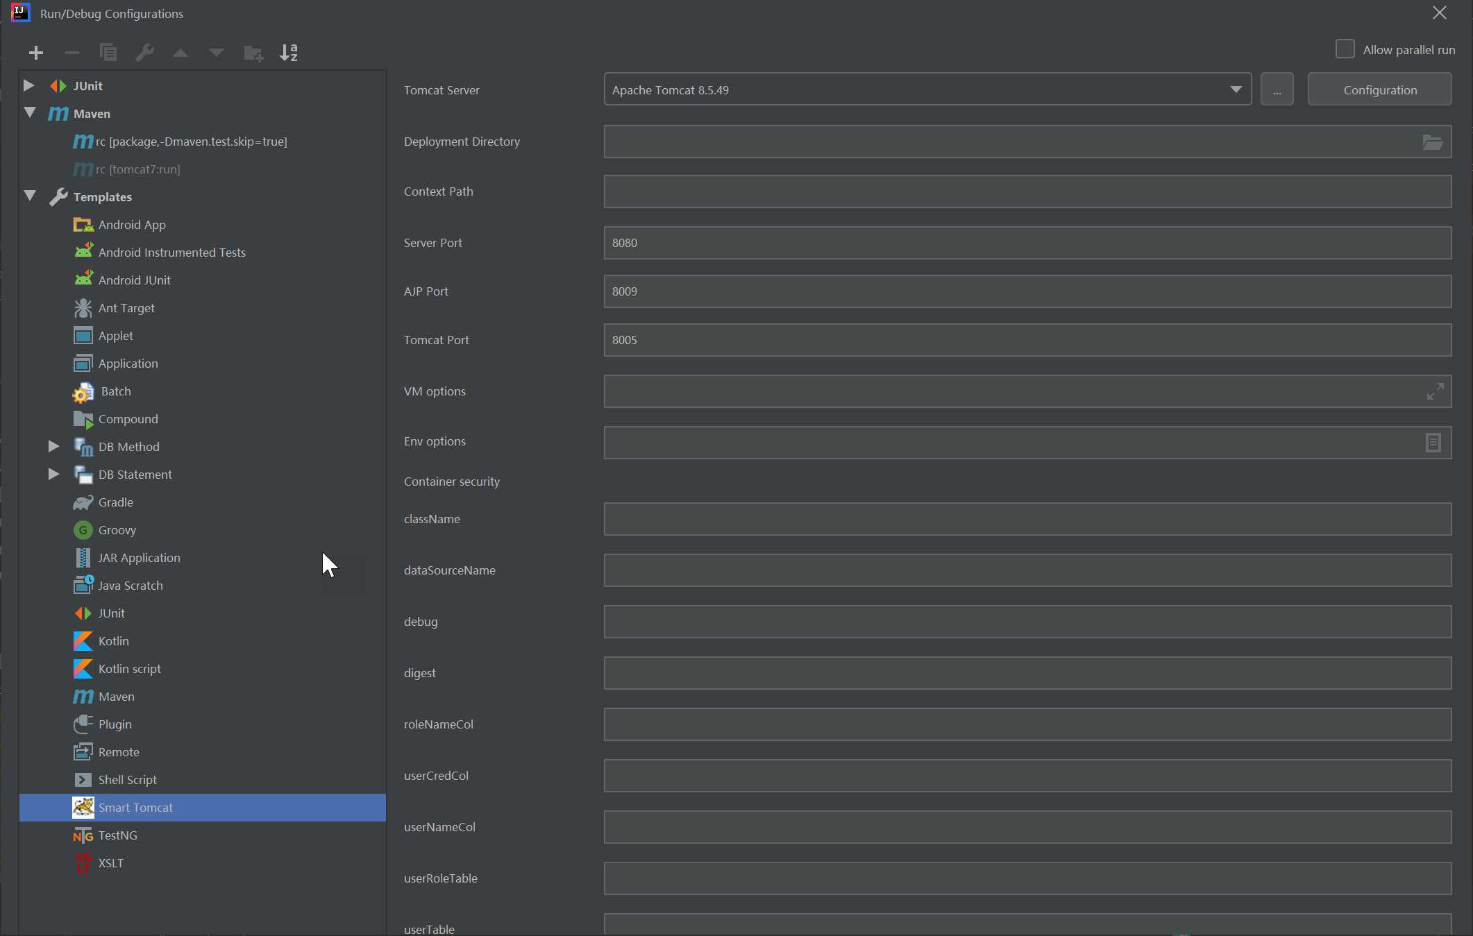The image size is (1473, 936).
Task: Select rc [package,-Dmaven.test.skip=true] configuration
Action: coord(191,142)
